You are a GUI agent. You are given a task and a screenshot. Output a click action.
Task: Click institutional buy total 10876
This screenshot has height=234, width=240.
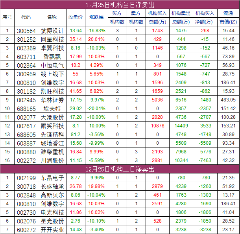157,126
